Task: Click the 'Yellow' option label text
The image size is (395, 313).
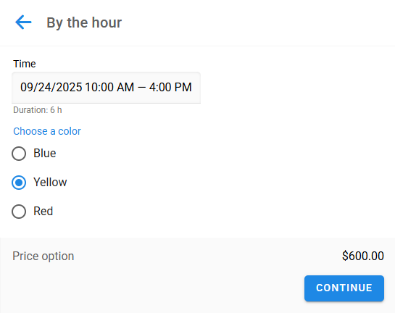Action: (50, 182)
